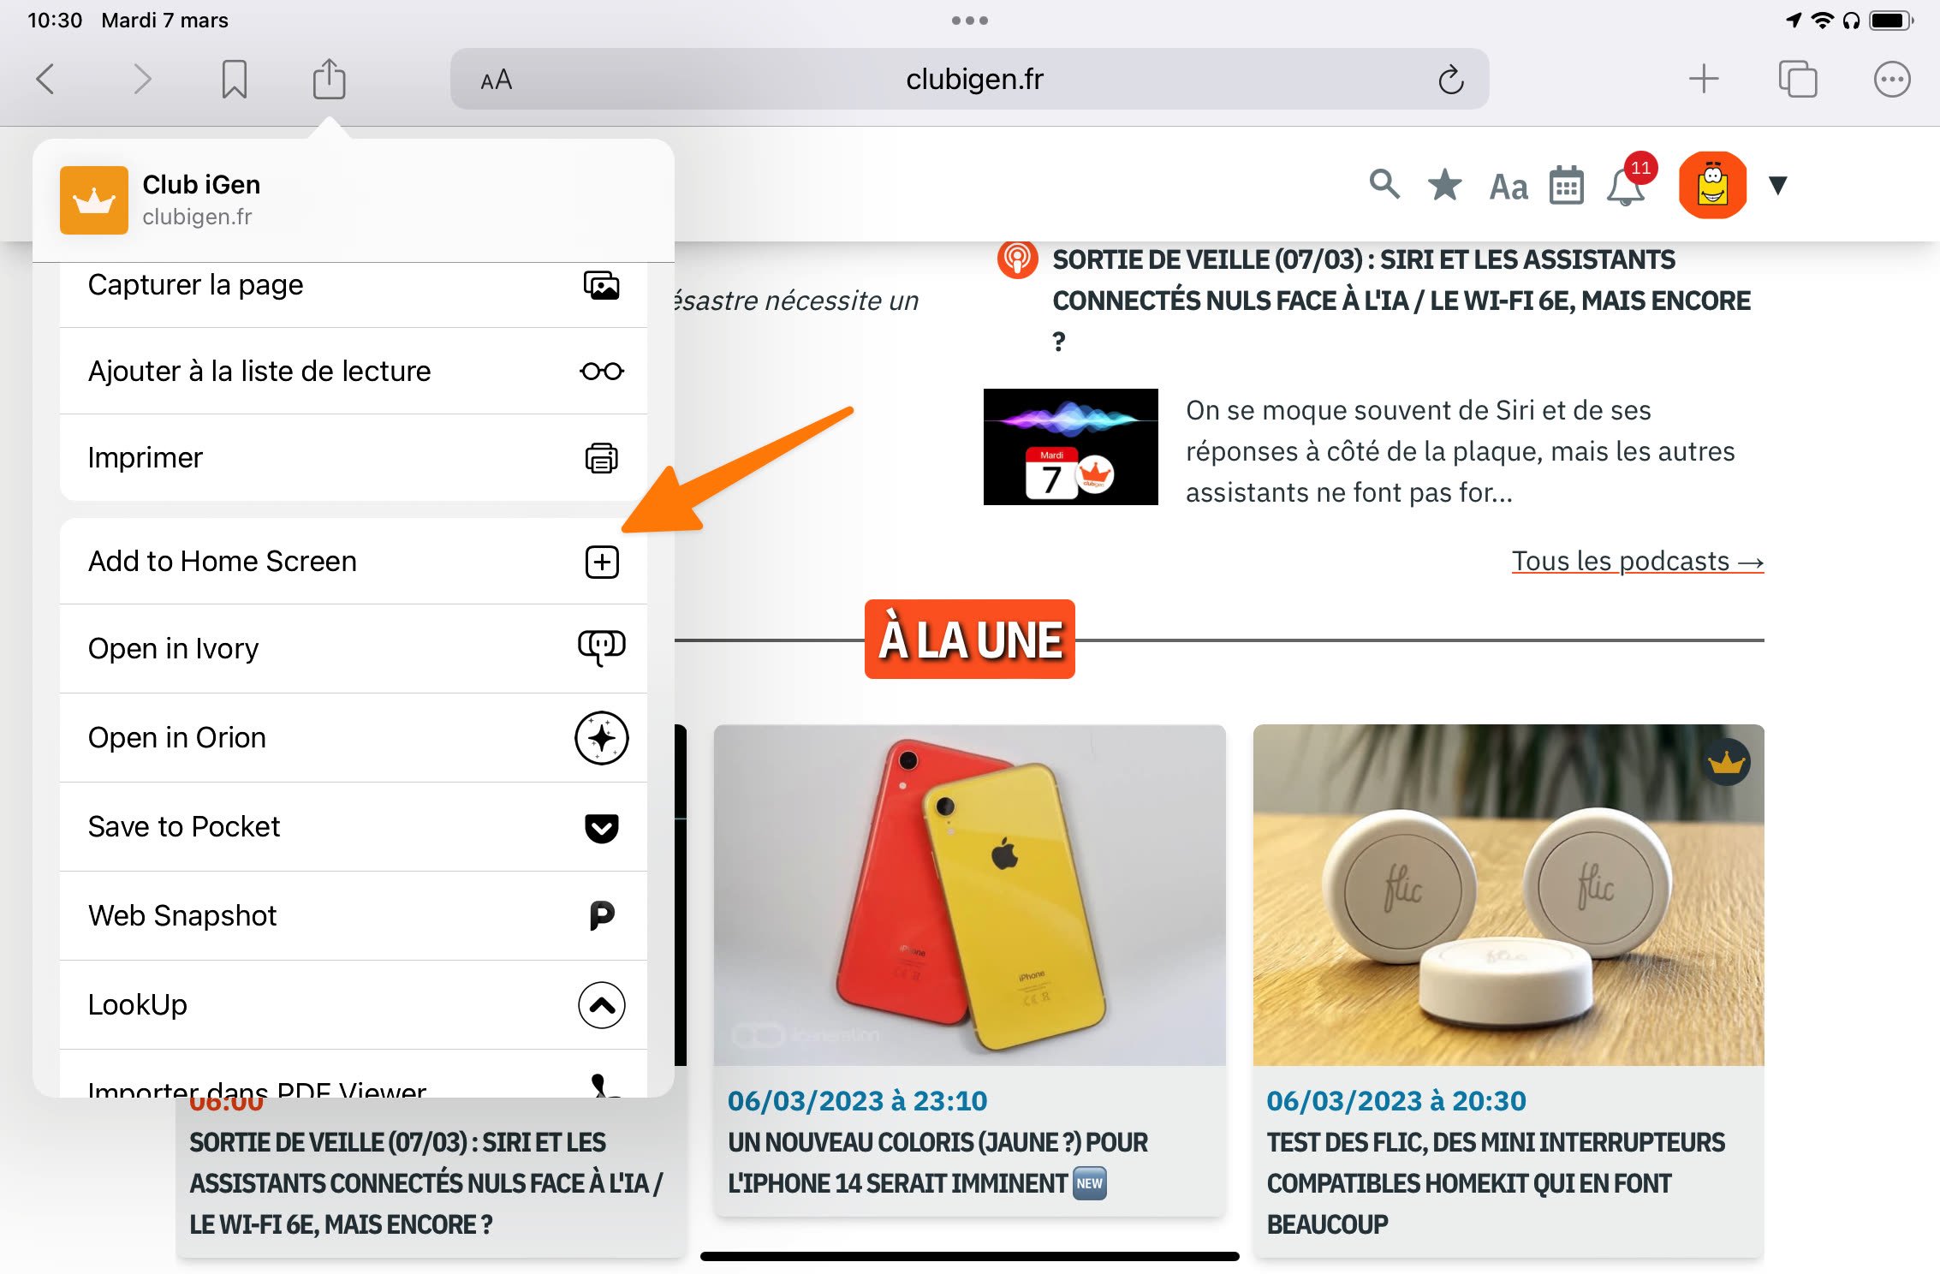This screenshot has width=1940, height=1274.
Task: Click the date 06/03/2023 à 23:10
Action: (x=857, y=1100)
